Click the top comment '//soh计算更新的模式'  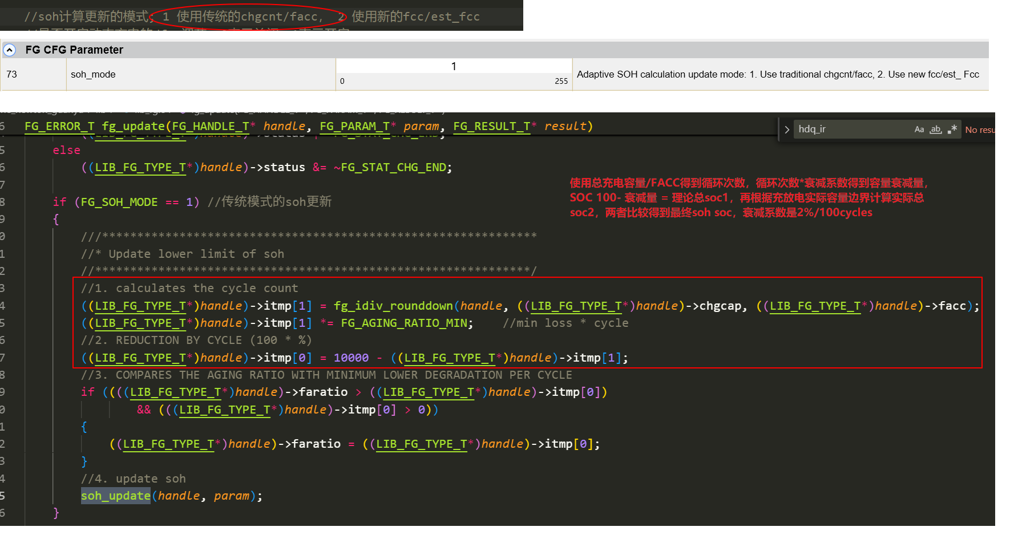[x=88, y=17]
